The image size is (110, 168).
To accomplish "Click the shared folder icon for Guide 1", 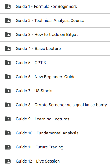I will pos(8,7).
